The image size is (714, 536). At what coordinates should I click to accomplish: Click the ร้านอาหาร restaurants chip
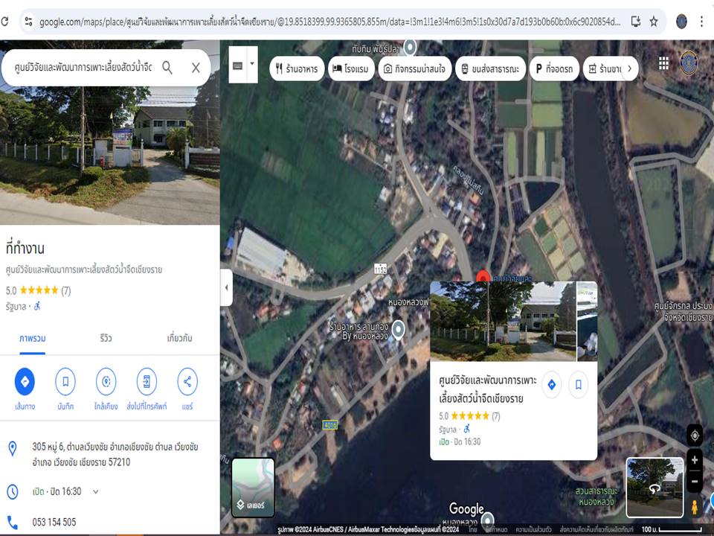coord(297,68)
